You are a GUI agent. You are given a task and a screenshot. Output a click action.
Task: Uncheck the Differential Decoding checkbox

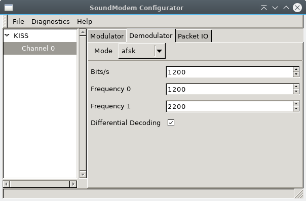click(171, 123)
